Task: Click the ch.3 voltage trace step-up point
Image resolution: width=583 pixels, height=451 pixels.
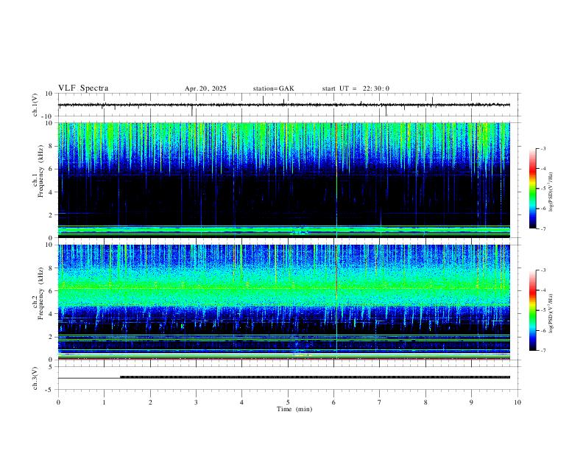Action: (120, 377)
